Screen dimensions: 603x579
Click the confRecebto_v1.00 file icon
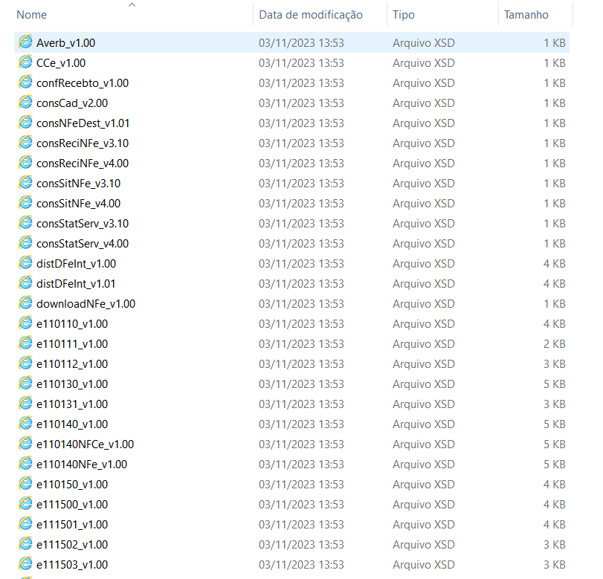tap(25, 82)
